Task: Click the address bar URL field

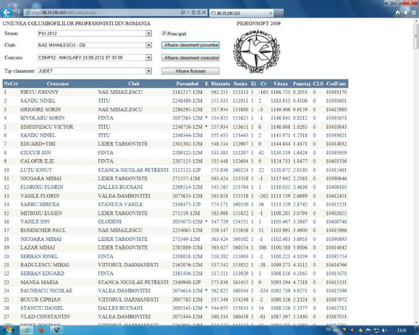Action: click(102, 13)
